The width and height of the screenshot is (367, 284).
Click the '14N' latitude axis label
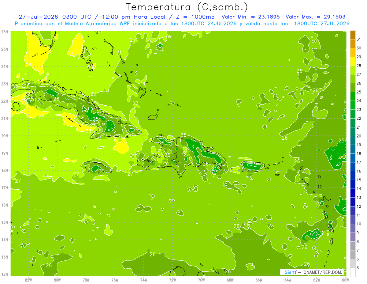(x=5, y=240)
